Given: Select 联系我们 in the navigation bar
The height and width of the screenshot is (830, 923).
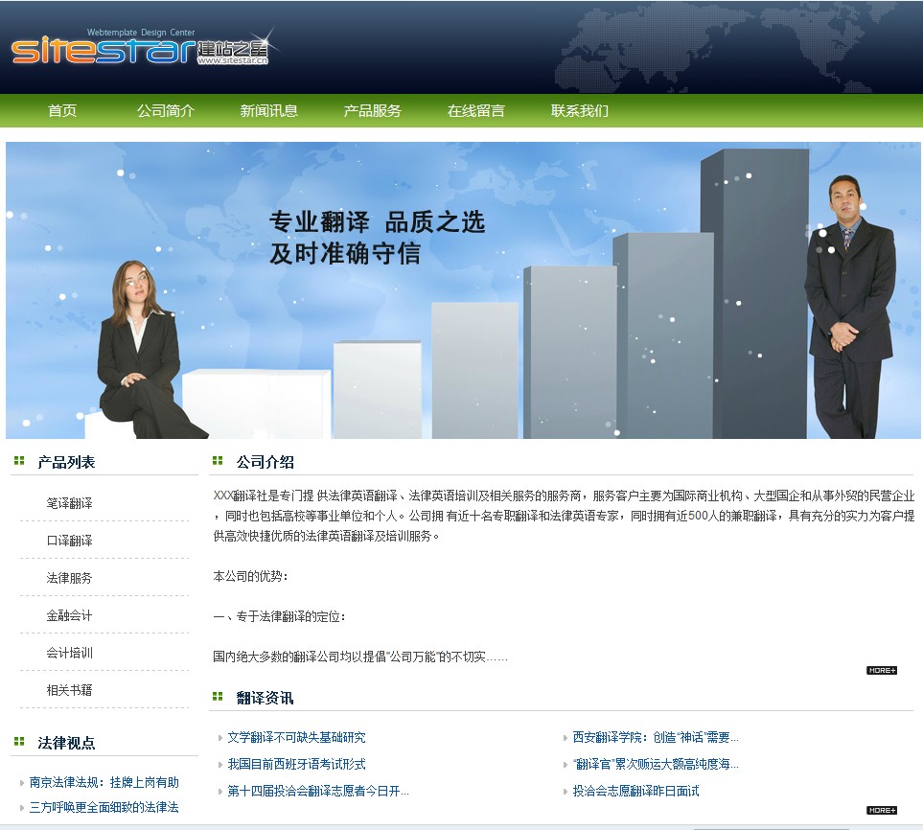Looking at the screenshot, I should pyautogui.click(x=580, y=111).
